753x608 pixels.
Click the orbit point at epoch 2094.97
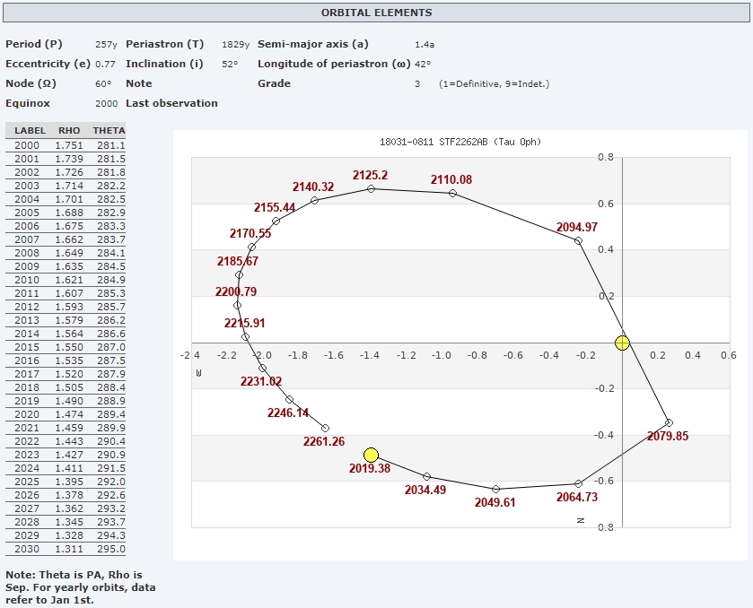pos(578,240)
